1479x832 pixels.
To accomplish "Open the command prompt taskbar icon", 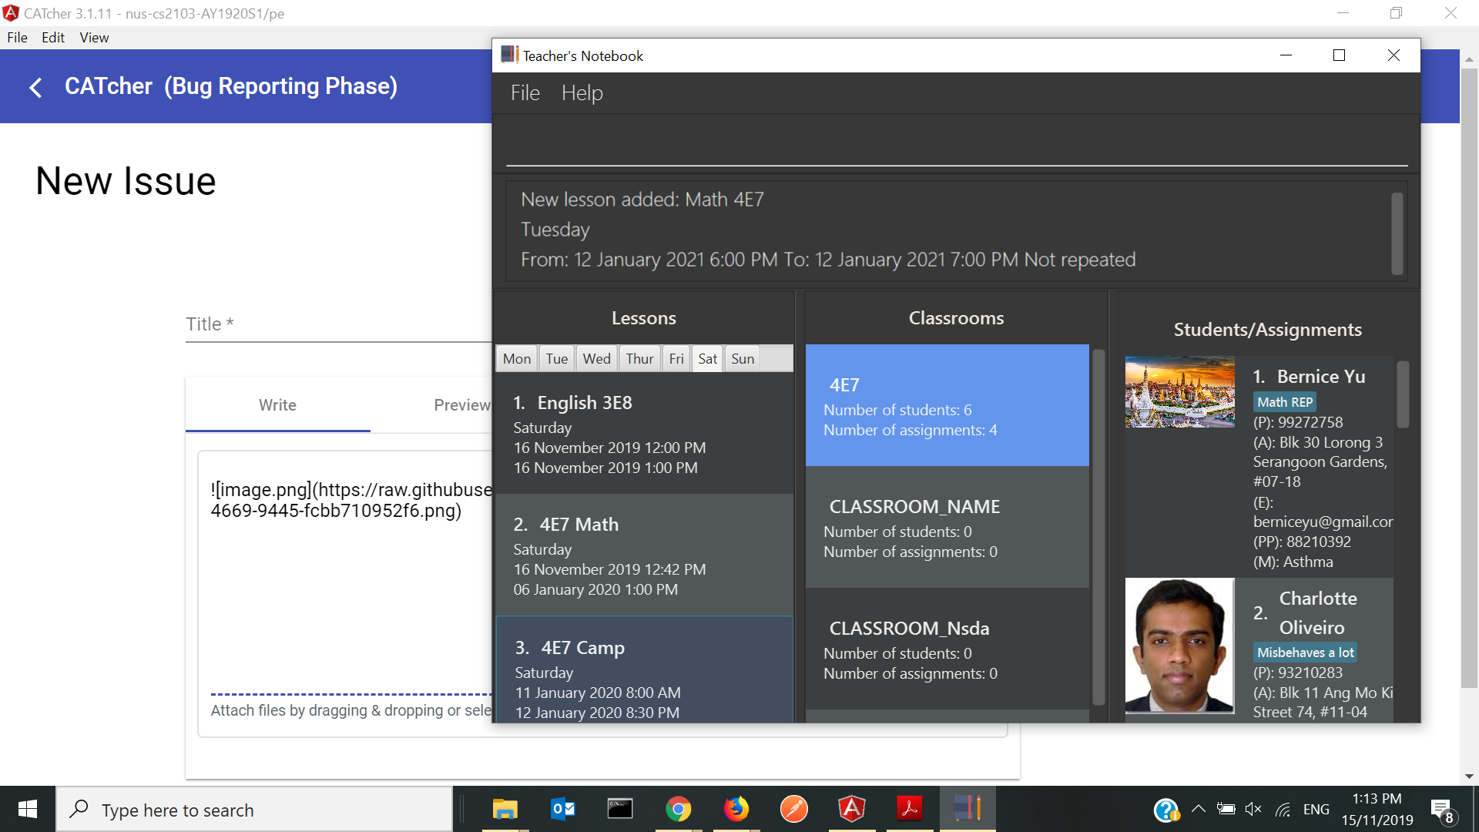I will pos(620,809).
